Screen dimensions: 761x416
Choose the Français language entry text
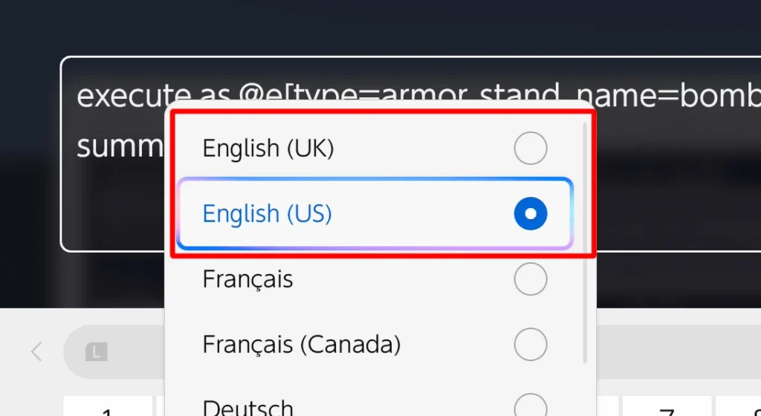pyautogui.click(x=247, y=279)
